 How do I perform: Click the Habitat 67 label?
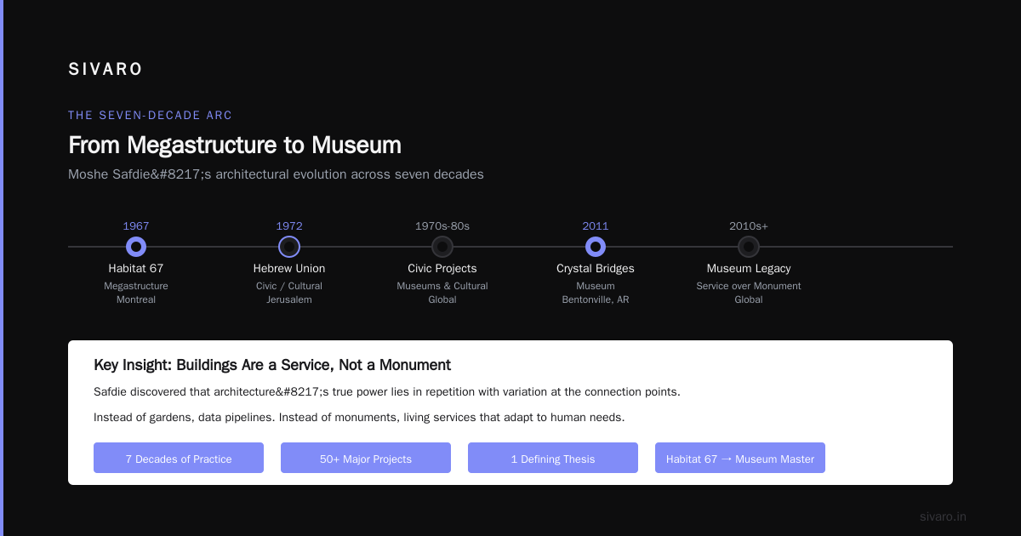click(x=136, y=268)
